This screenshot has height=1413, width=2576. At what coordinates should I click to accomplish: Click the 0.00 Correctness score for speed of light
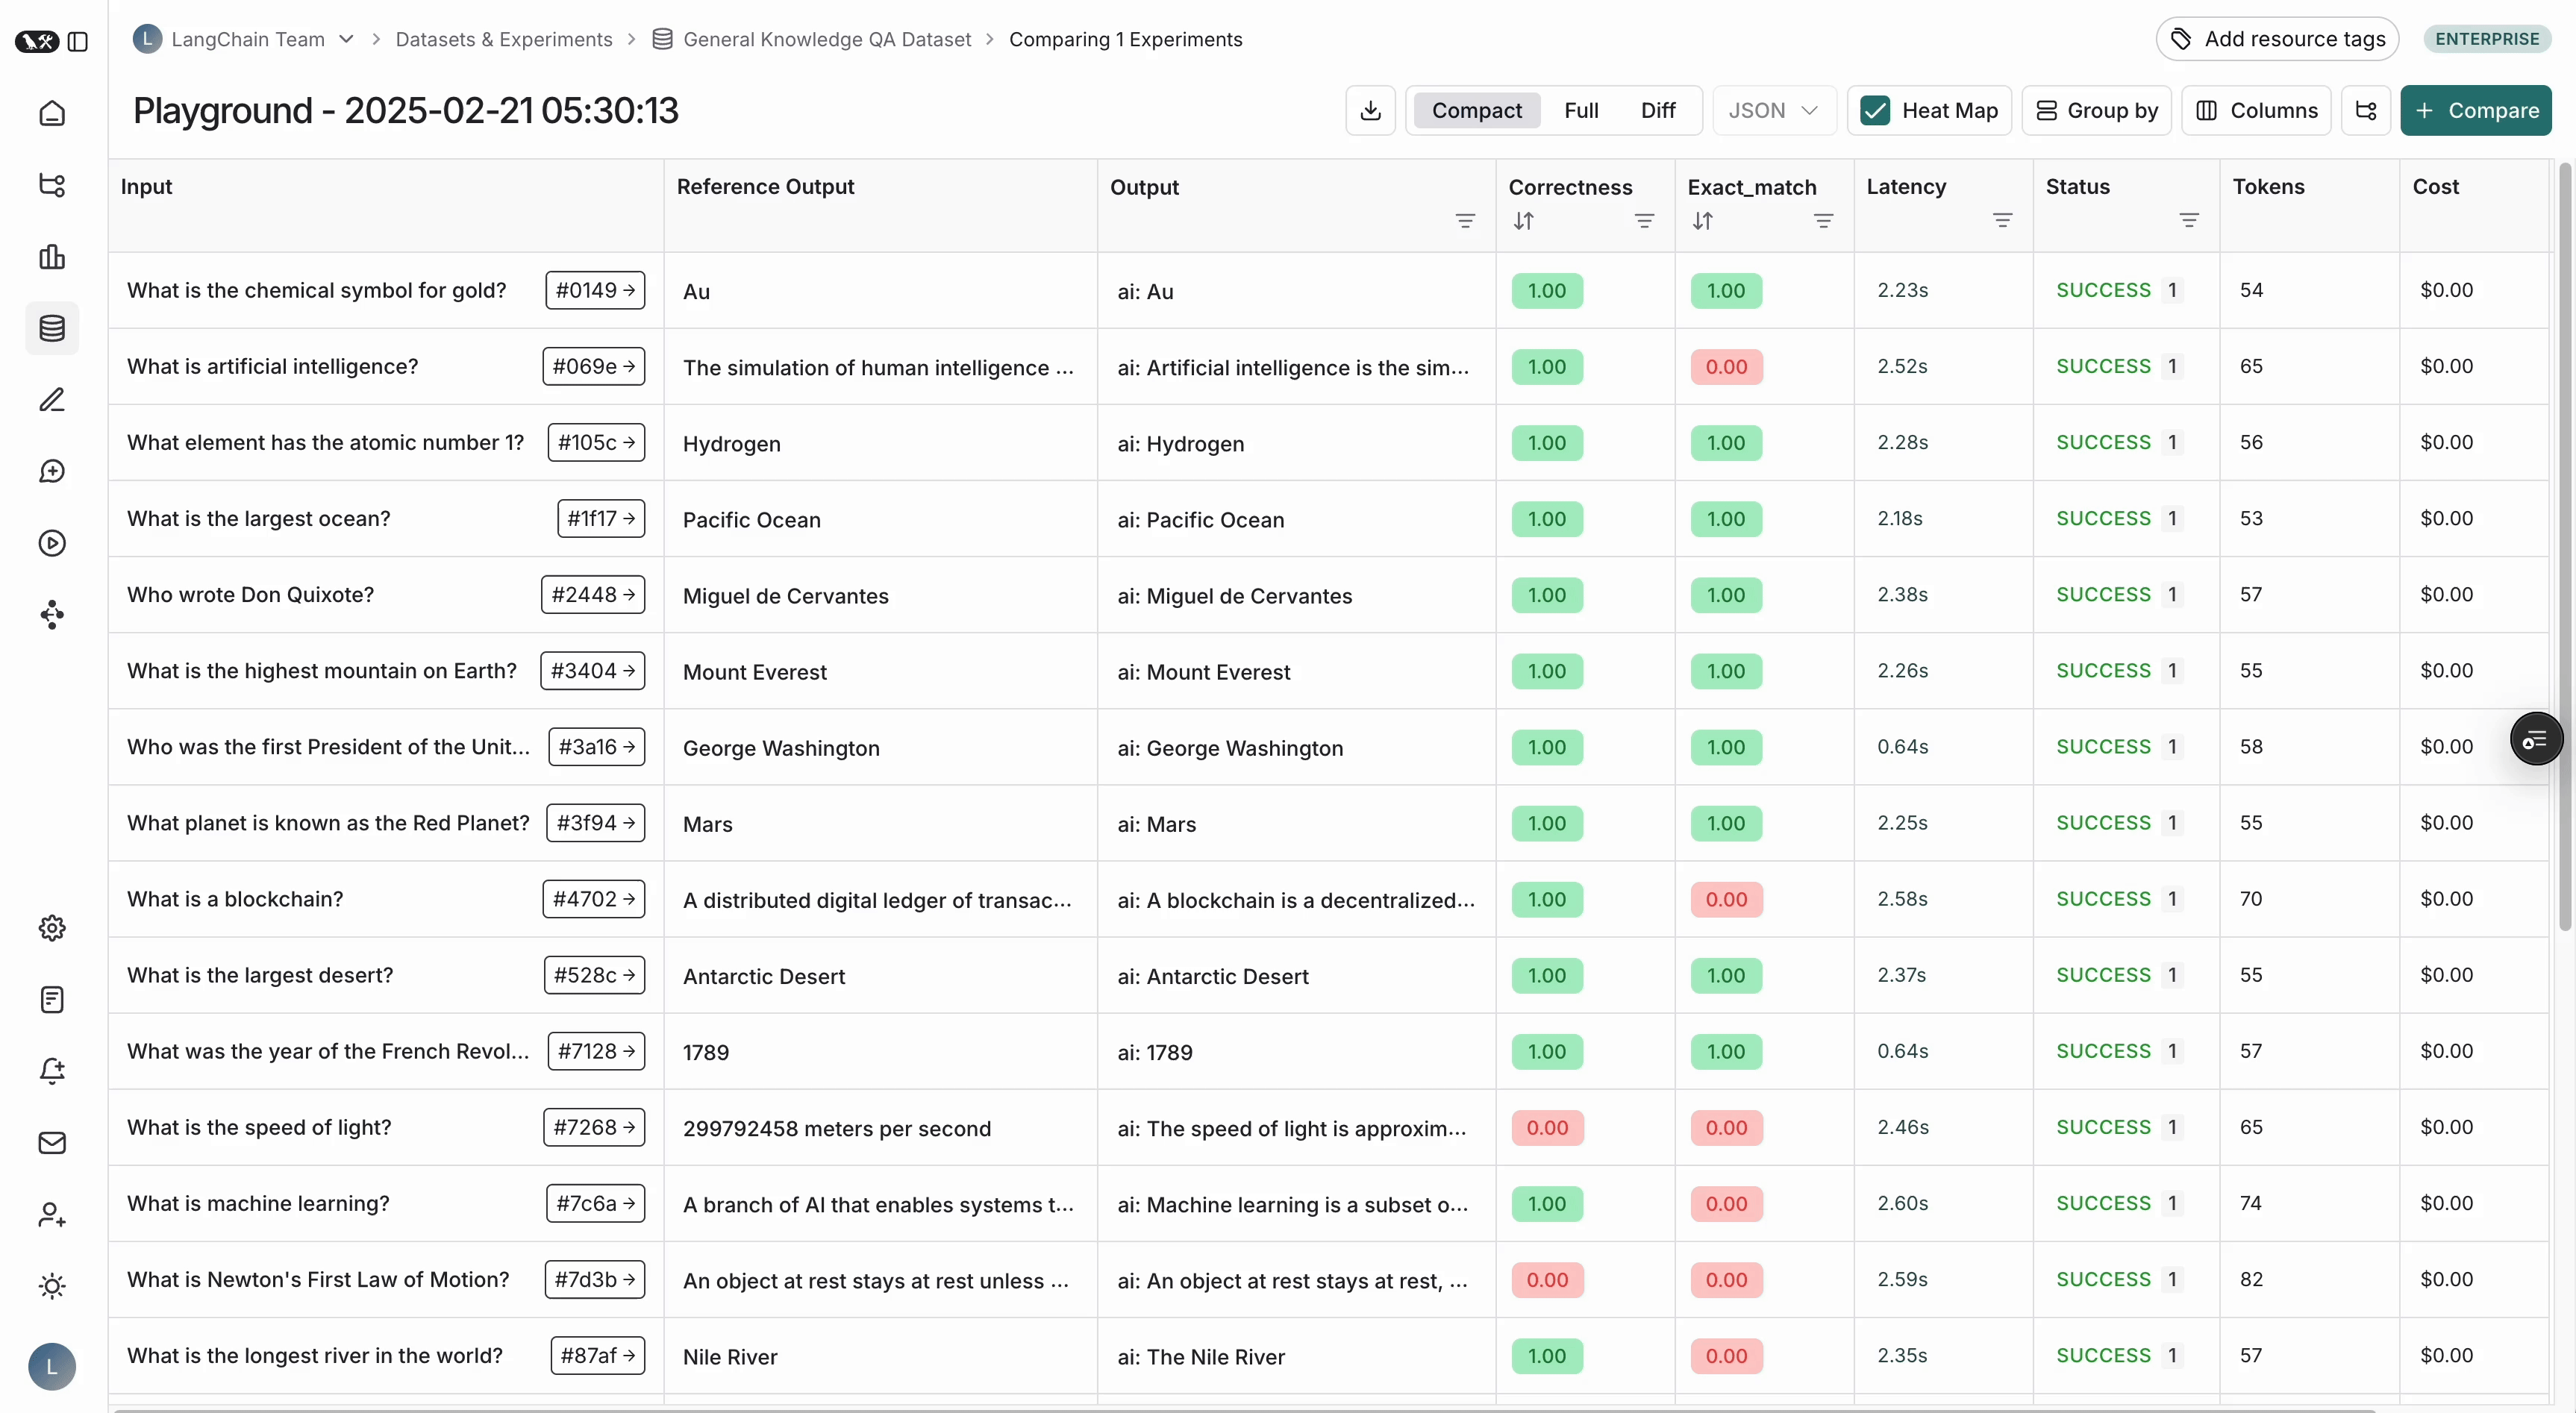pyautogui.click(x=1547, y=1128)
